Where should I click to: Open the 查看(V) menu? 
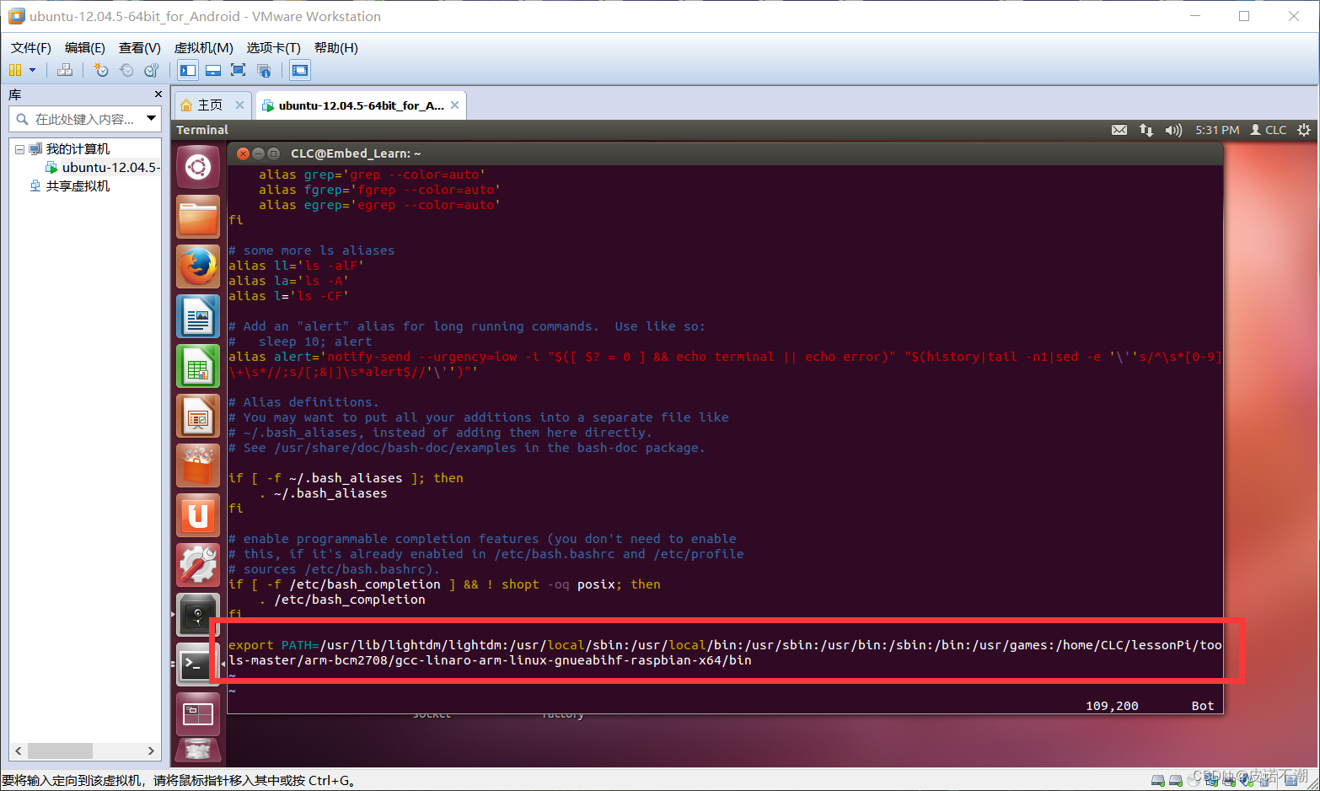140,48
